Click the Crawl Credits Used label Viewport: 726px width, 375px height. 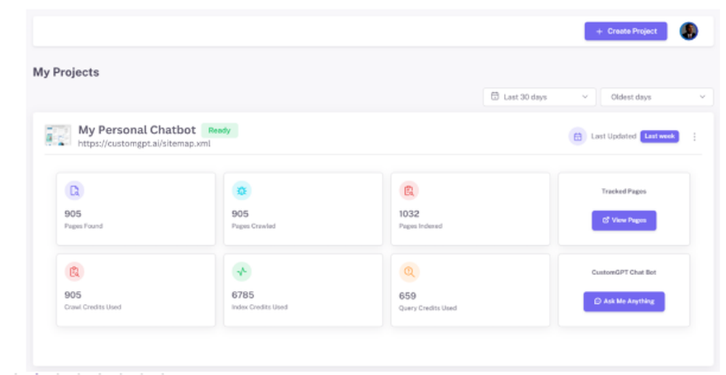[x=93, y=307]
